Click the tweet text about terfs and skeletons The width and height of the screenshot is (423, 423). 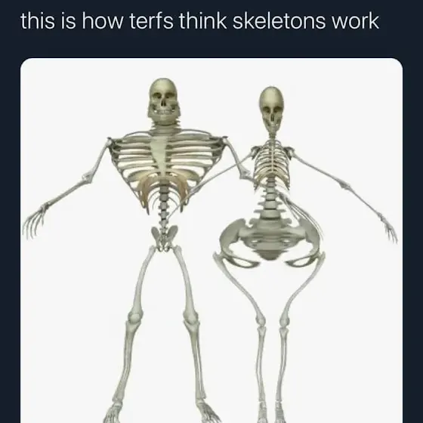pyautogui.click(x=199, y=21)
